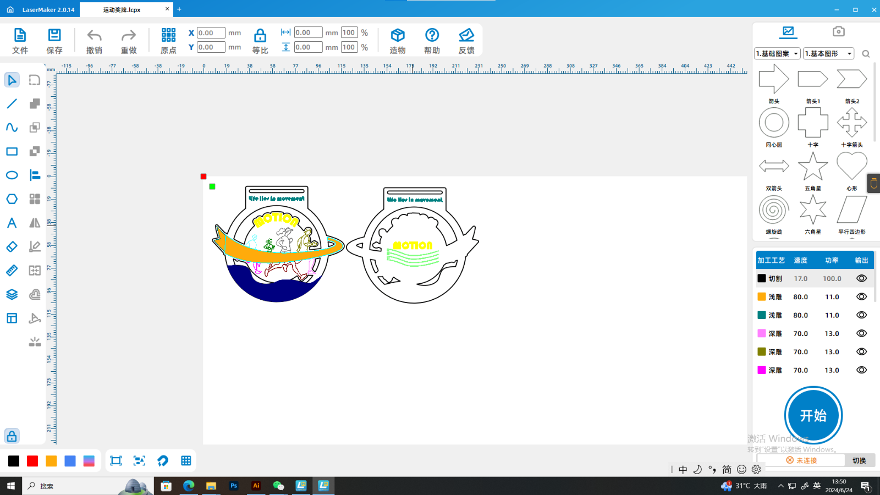Open the 1.基本图形 subcategory dropdown
Screen dimensions: 880x495
point(828,53)
